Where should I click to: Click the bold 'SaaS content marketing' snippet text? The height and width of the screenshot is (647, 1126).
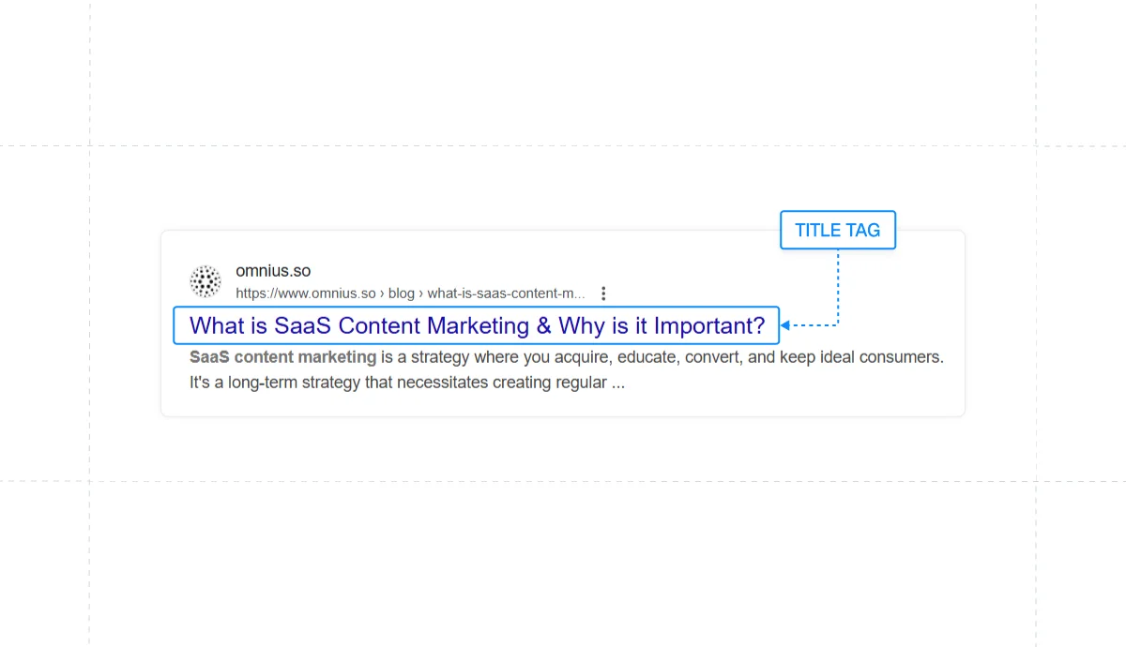(x=282, y=357)
